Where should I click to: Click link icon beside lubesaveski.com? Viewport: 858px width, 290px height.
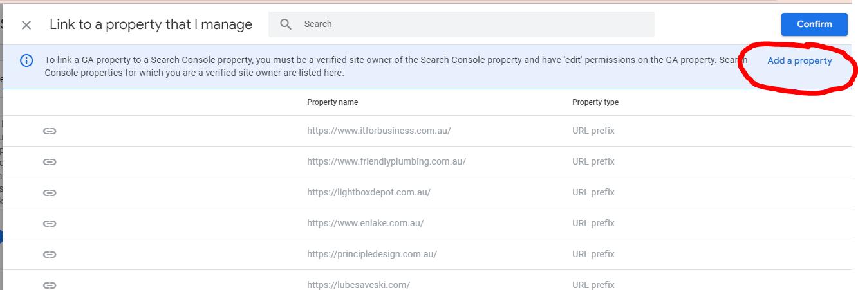50,285
